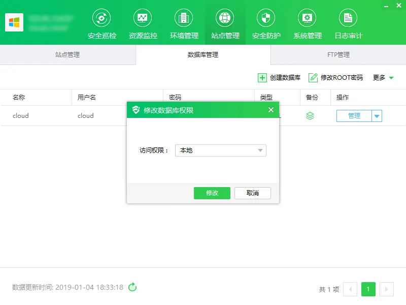Refresh the data update time
Viewport: 406px width, 305px height.
[x=132, y=287]
